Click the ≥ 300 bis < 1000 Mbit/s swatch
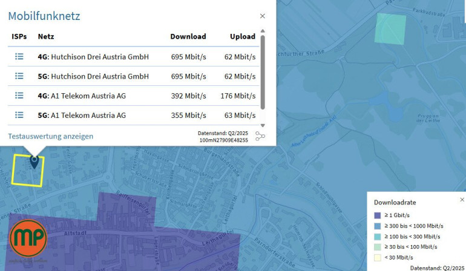This screenshot has width=466, height=271. point(378,226)
